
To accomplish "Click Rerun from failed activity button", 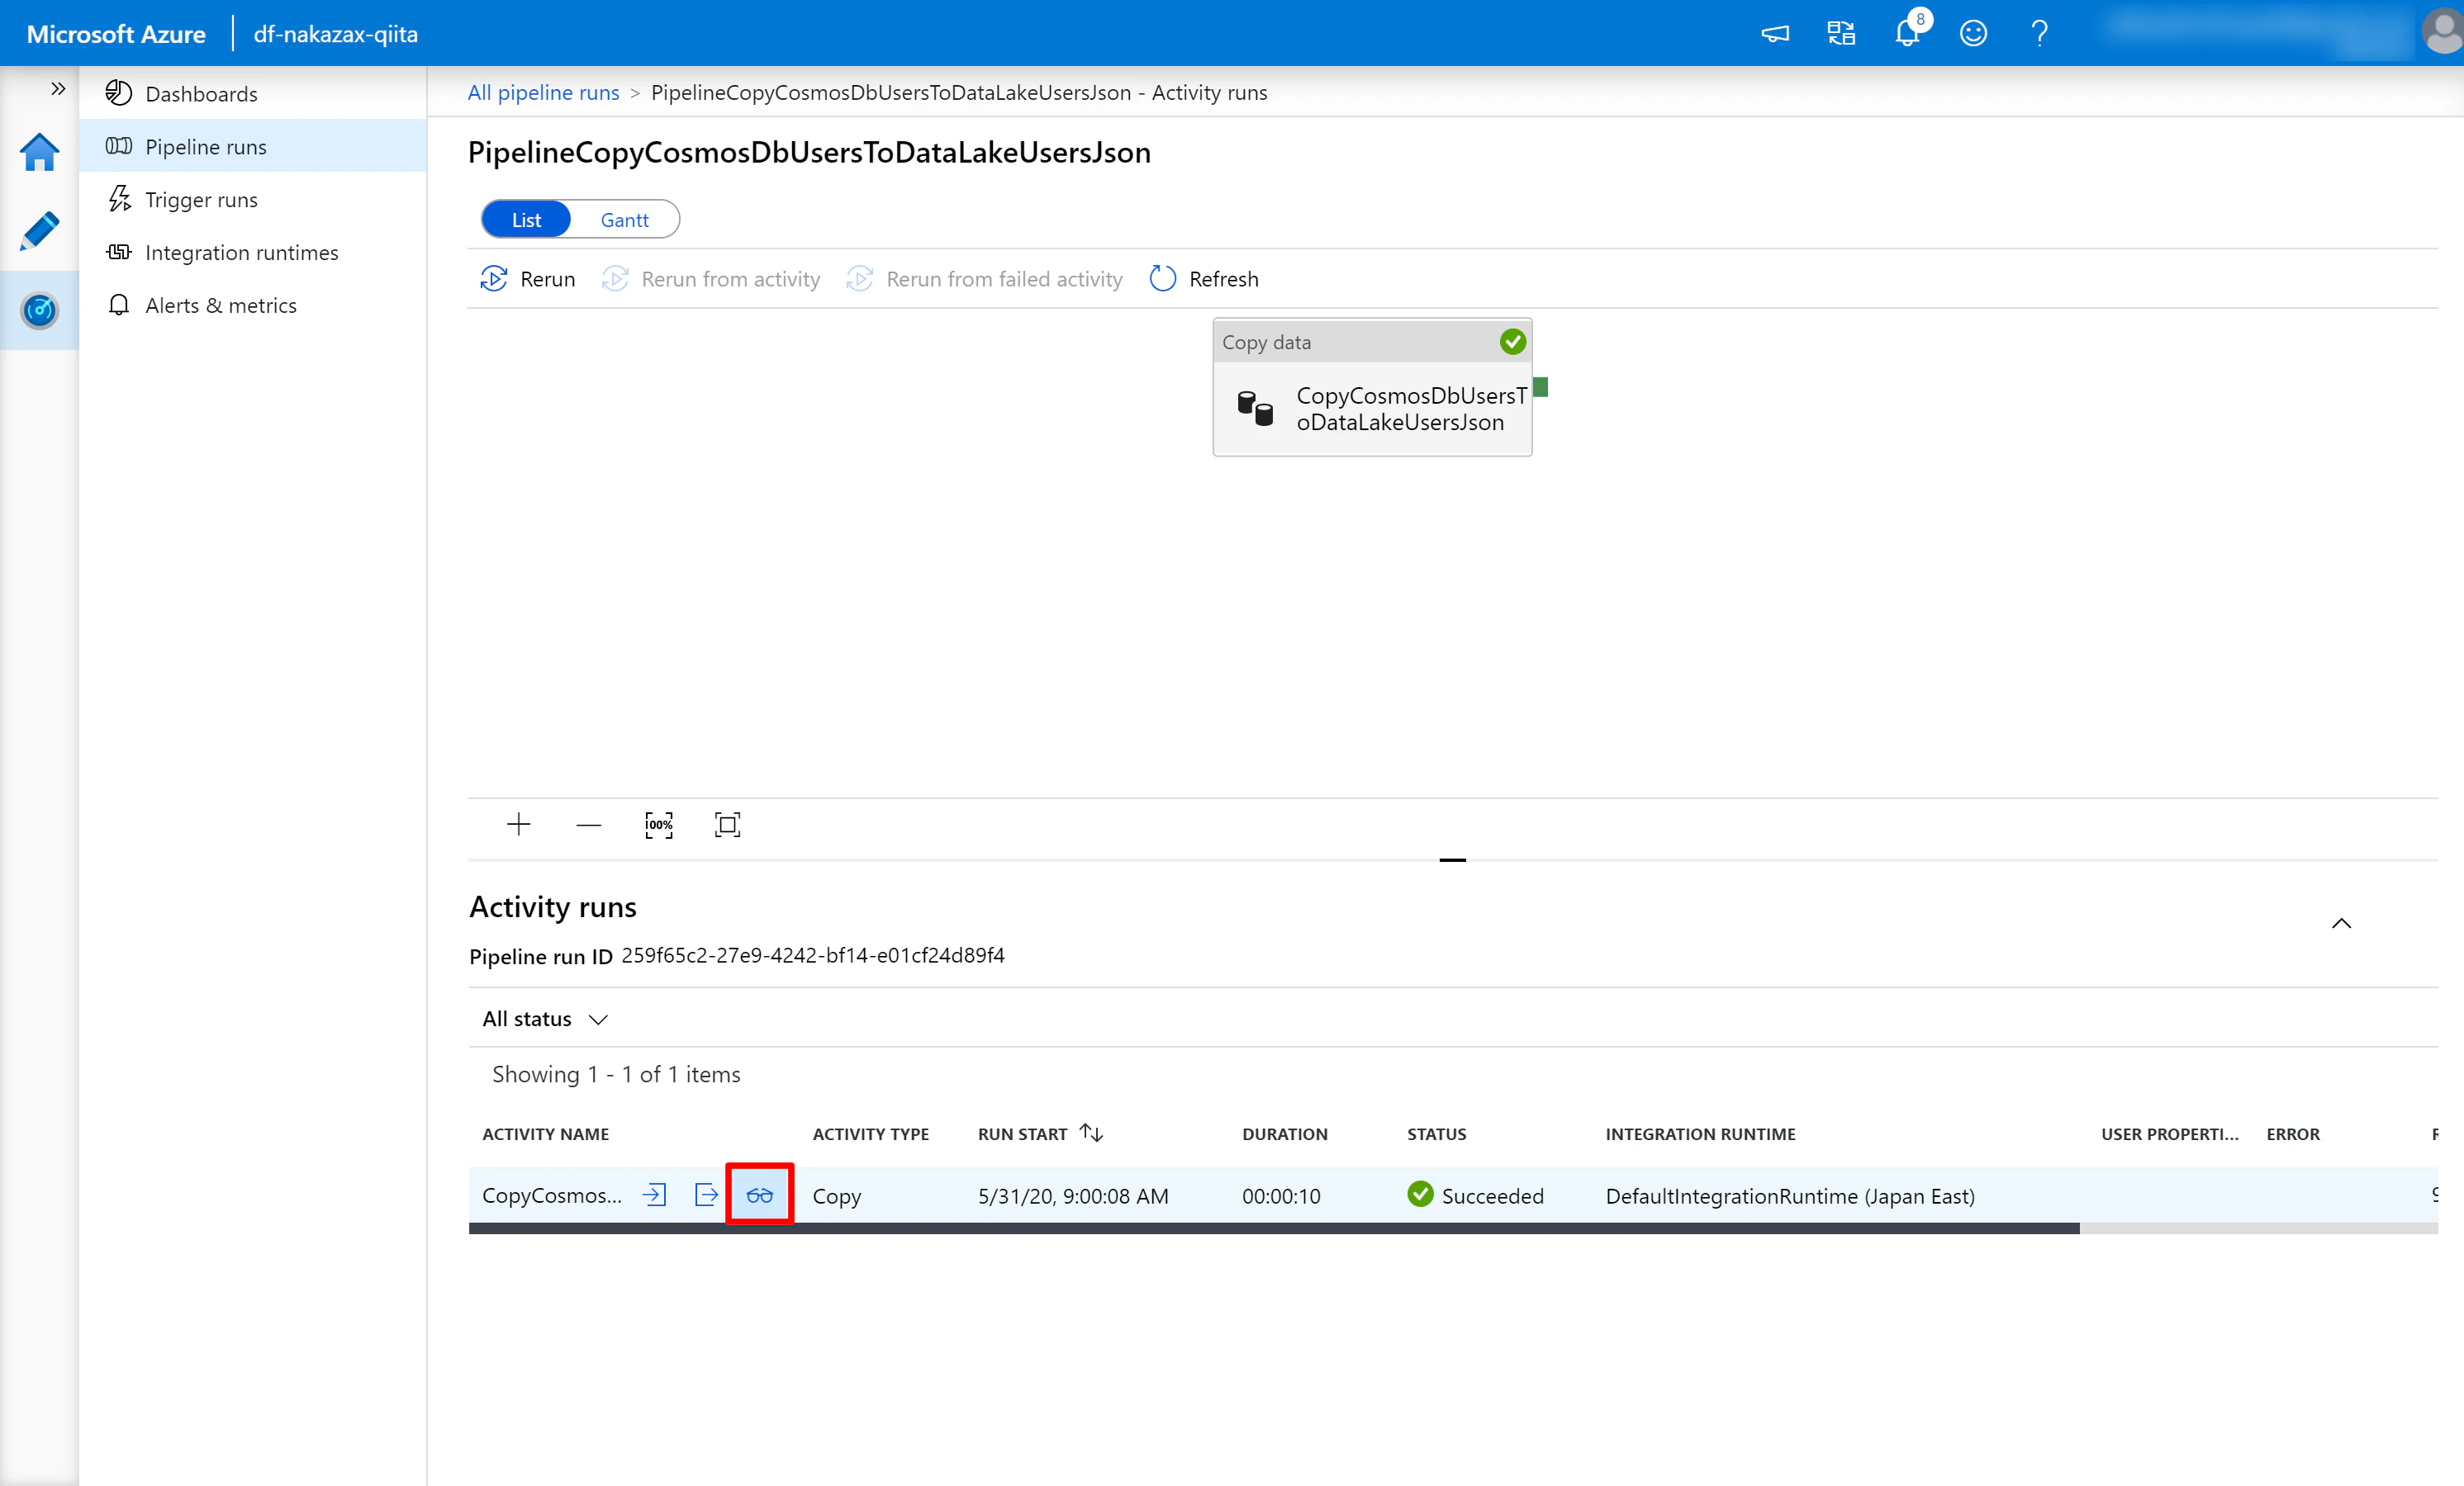I will [x=984, y=279].
